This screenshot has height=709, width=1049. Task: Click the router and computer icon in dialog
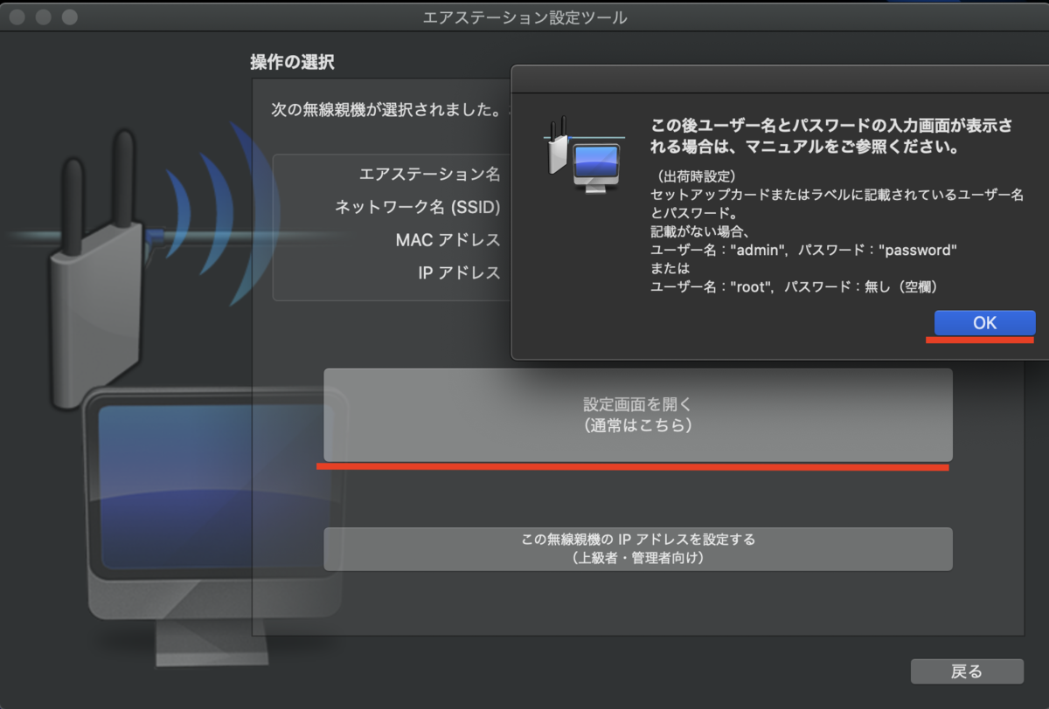(x=584, y=155)
